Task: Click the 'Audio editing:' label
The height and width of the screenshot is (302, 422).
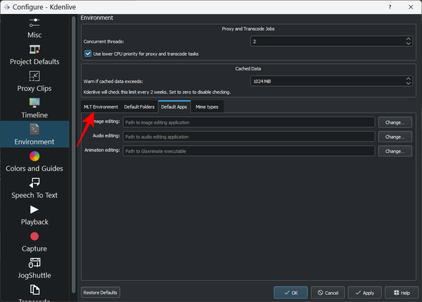Action: point(106,136)
